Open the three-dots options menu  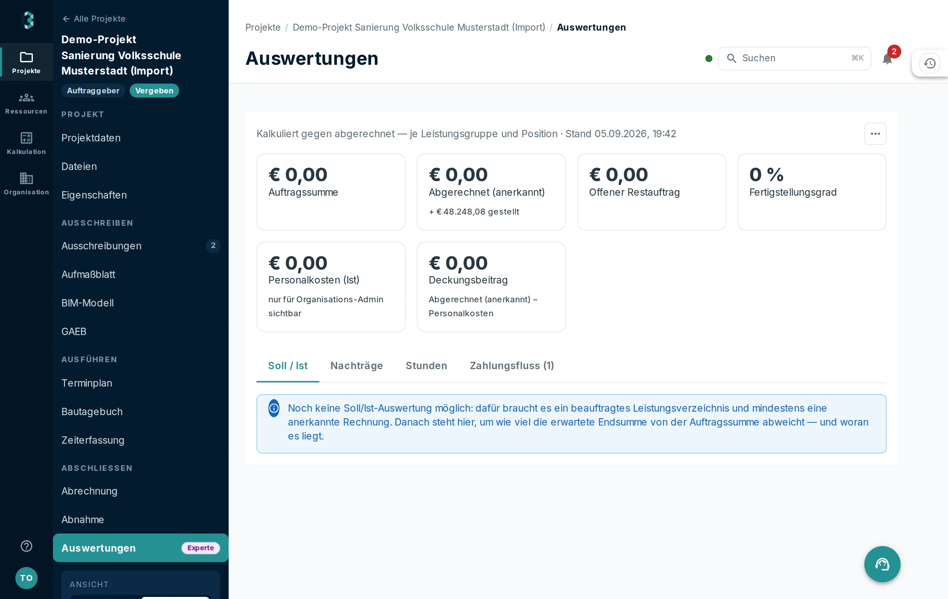[875, 134]
